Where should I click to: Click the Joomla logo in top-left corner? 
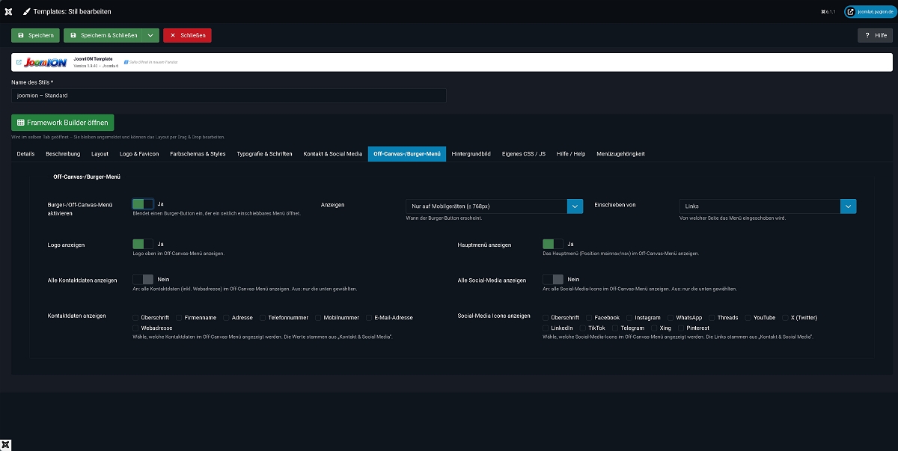point(7,11)
